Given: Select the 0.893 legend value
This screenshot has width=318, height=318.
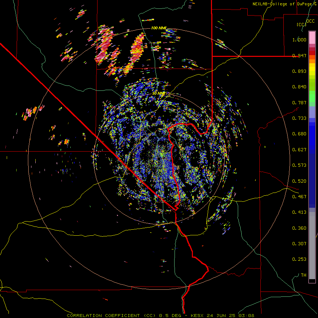Looking at the screenshot, I should coord(299,71).
